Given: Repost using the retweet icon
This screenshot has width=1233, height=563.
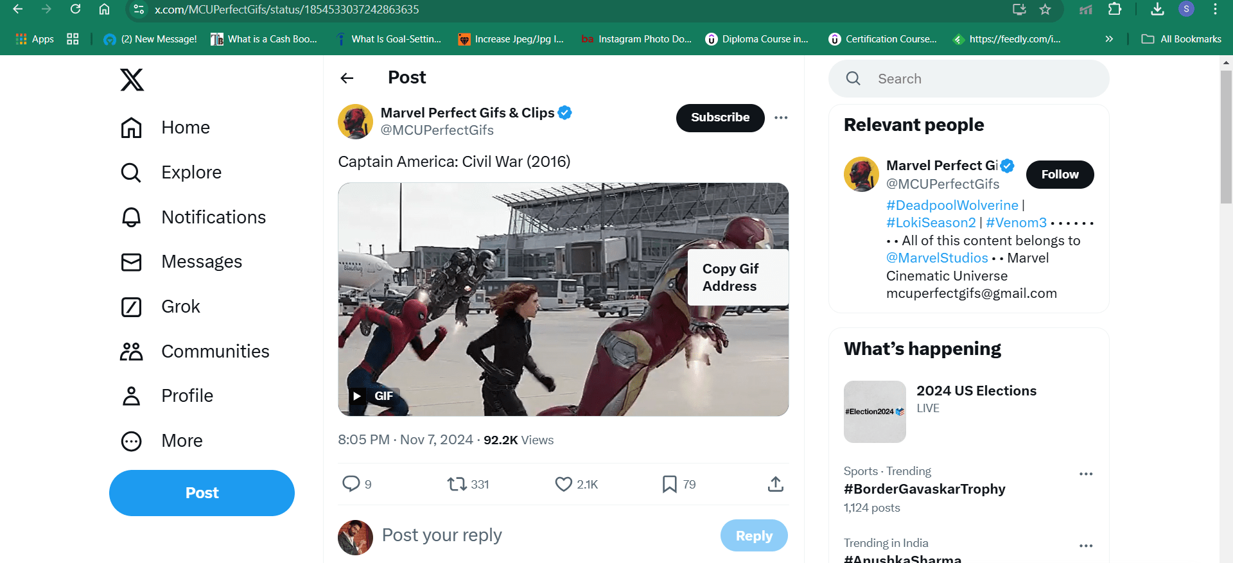Looking at the screenshot, I should [x=457, y=484].
